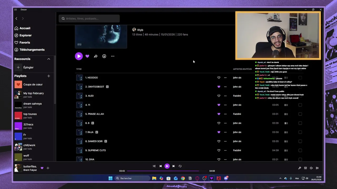Screen dimensions: 337x189
Task: Collapse the Raccourcis section
Action: 49,59
